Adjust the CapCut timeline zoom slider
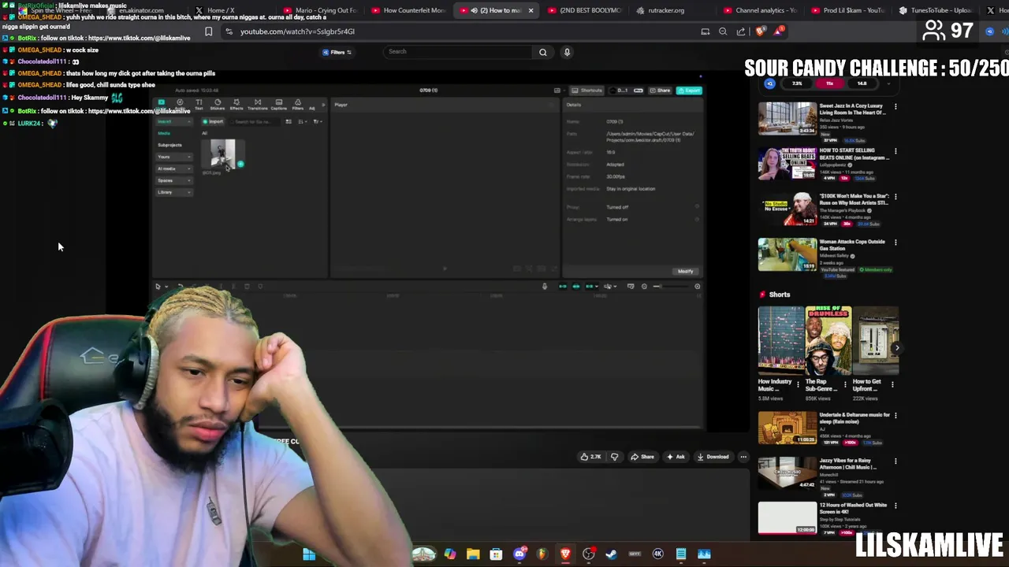 670,287
